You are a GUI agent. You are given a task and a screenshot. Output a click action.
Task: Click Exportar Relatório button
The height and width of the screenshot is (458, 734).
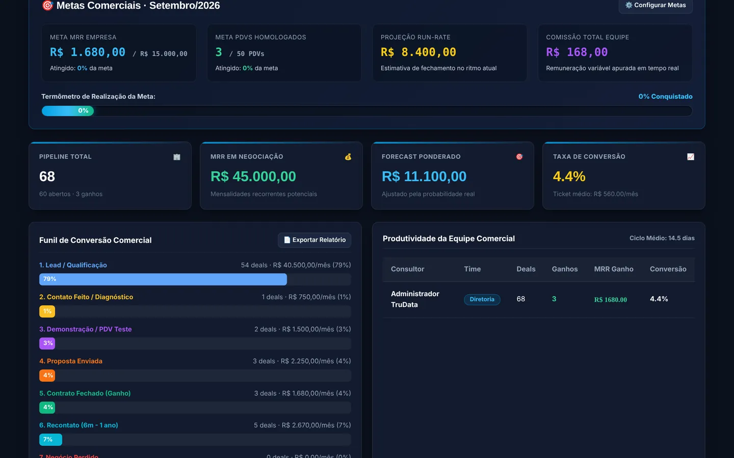[314, 240]
